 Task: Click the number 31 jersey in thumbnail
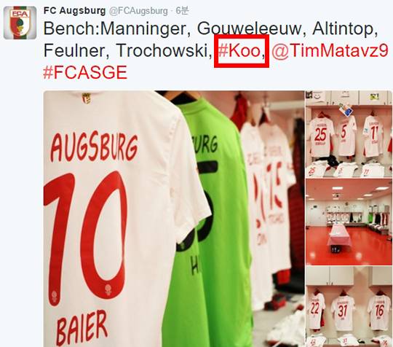tap(343, 312)
